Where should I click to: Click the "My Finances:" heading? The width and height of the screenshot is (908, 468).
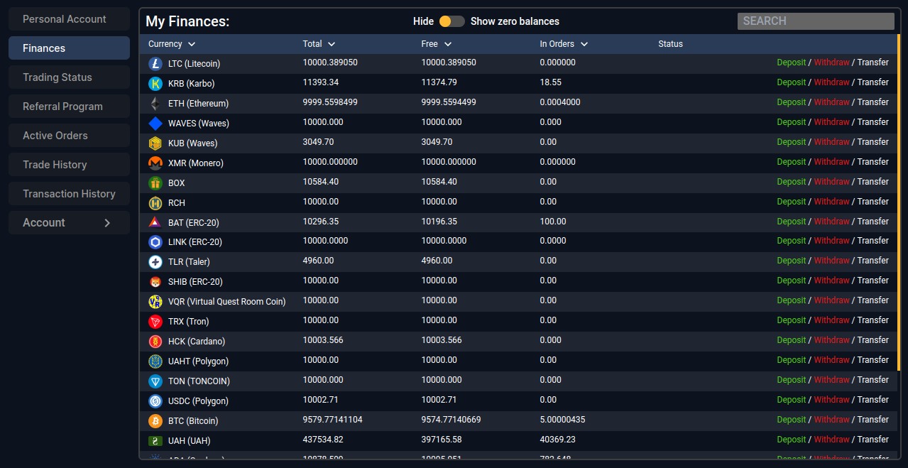click(x=187, y=21)
